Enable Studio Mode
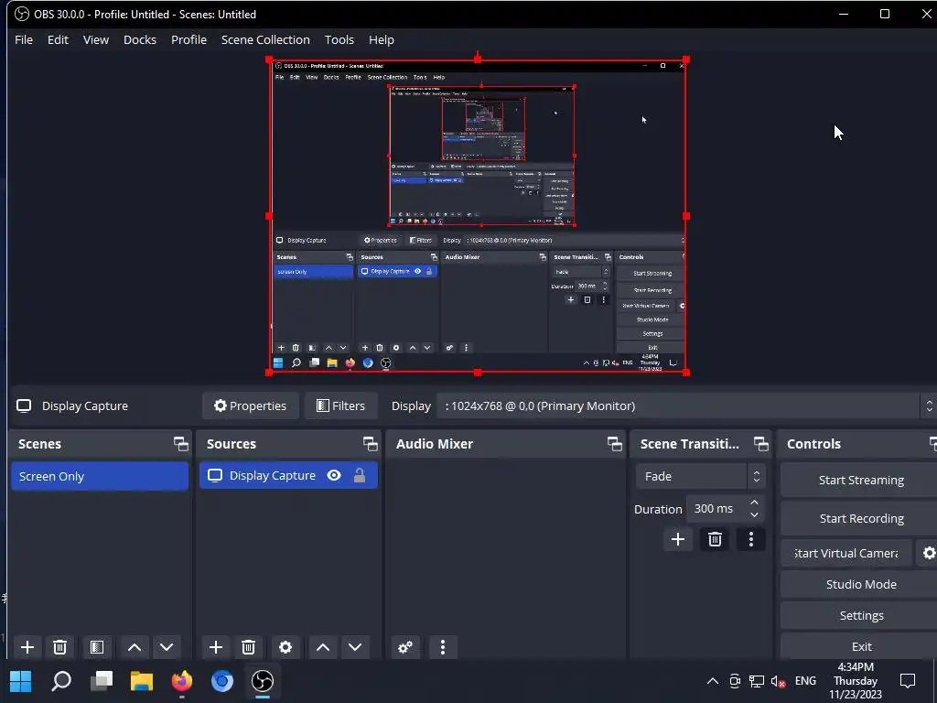The image size is (937, 703). point(860,584)
